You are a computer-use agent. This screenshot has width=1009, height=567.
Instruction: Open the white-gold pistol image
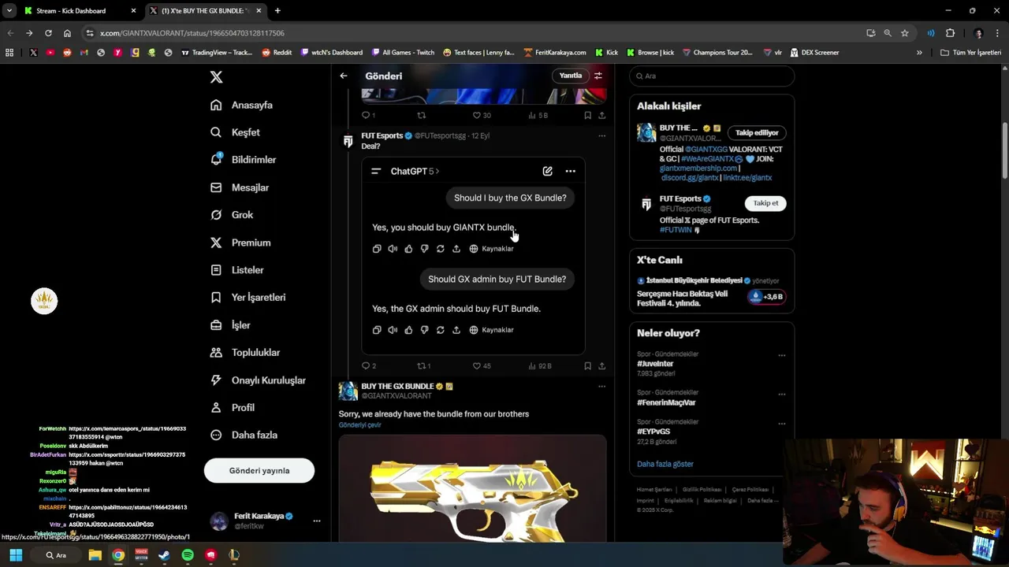coord(473,488)
